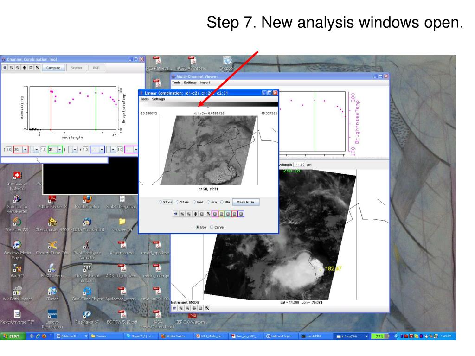
Task: Click the RGB button
Action: 96,68
